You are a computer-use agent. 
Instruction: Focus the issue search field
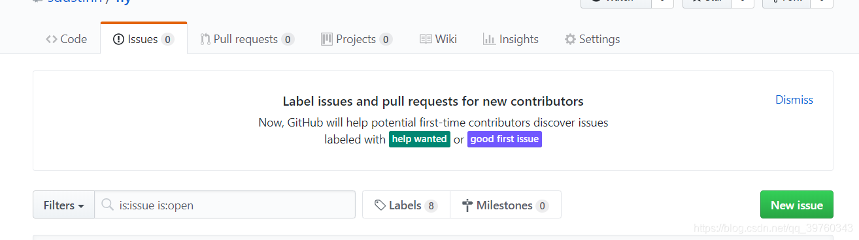pos(225,205)
